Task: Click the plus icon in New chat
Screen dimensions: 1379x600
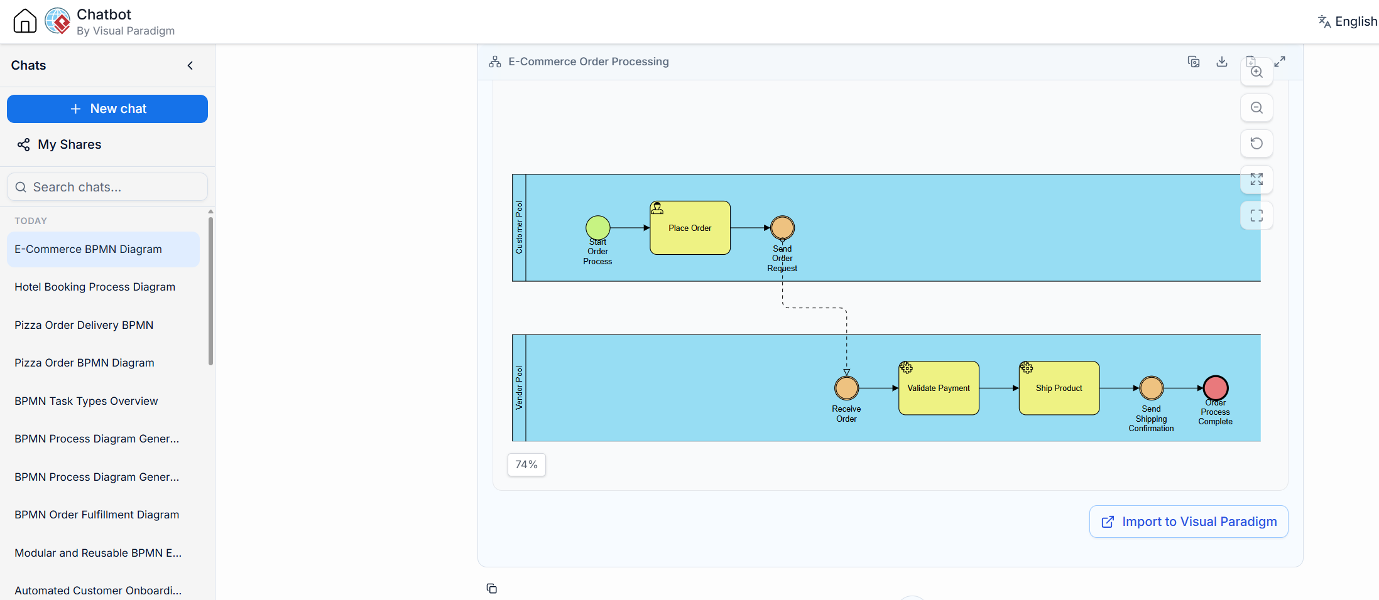Action: pyautogui.click(x=75, y=109)
